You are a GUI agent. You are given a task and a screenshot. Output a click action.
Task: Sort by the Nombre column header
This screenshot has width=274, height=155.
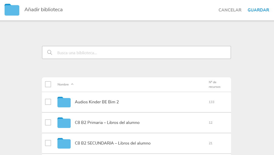coord(63,84)
